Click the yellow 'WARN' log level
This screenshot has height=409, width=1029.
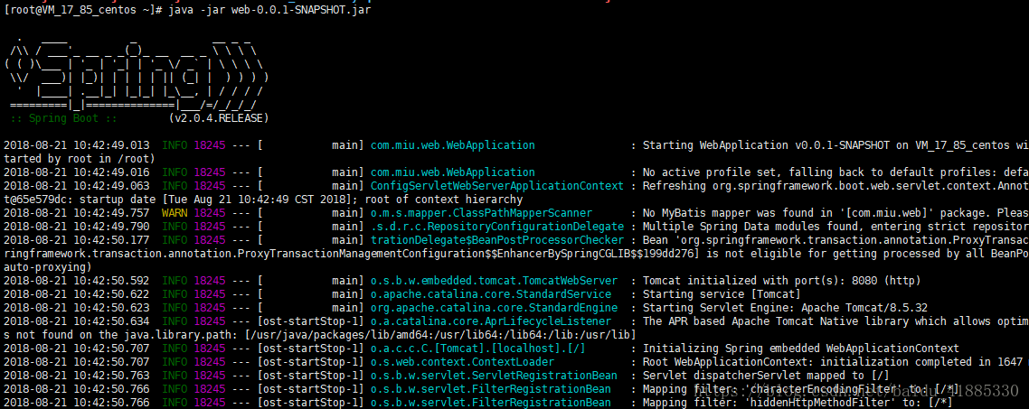[x=175, y=213]
